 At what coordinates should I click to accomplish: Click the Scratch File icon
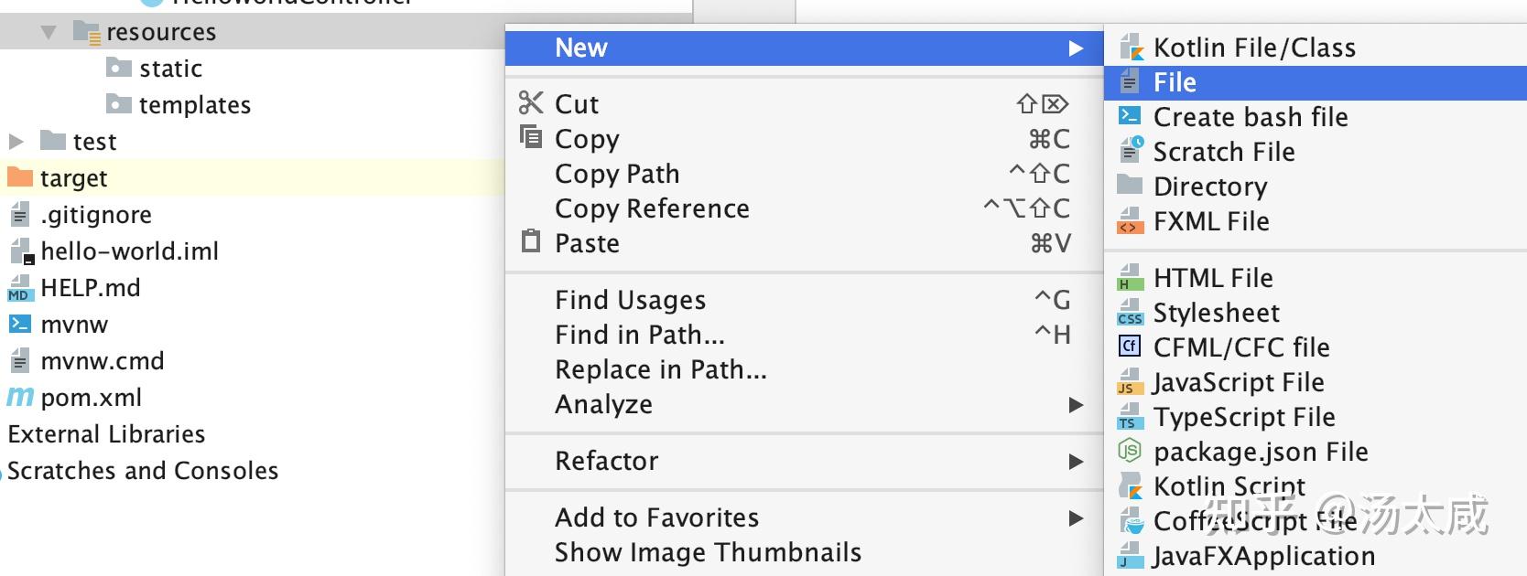(1132, 150)
